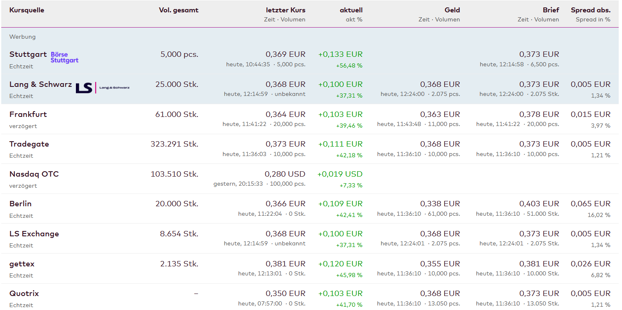The image size is (622, 310).
Task: Select LS Exchange volume 8.654 Stk.
Action: tap(179, 234)
